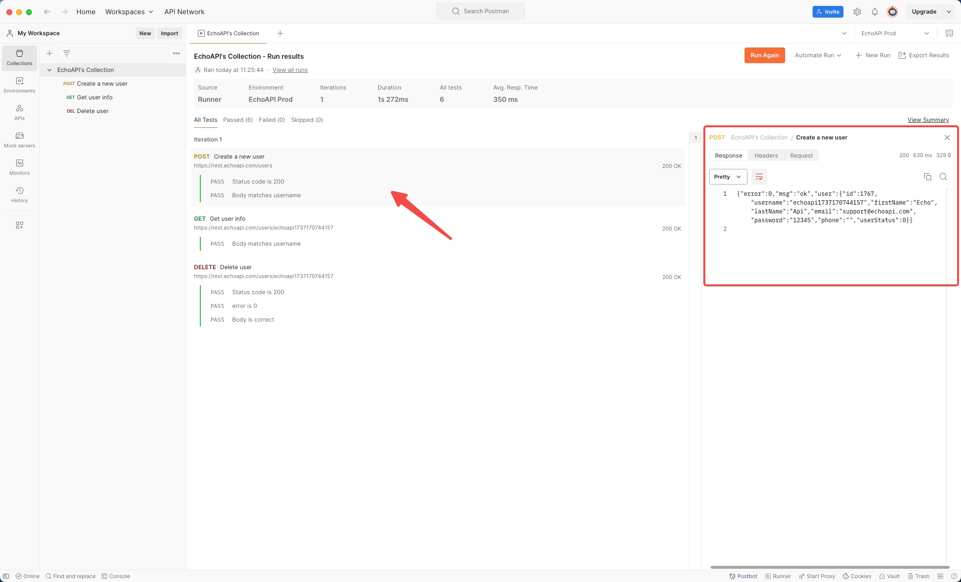The height and width of the screenshot is (582, 961).
Task: Open the View Summary link
Action: 928,120
